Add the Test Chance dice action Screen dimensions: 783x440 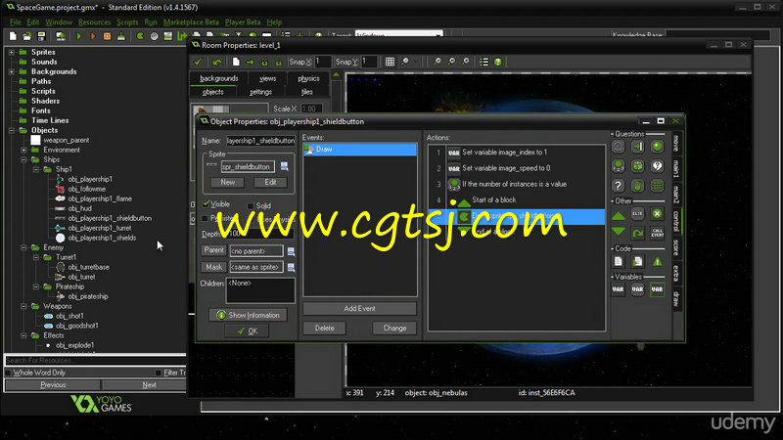click(638, 166)
